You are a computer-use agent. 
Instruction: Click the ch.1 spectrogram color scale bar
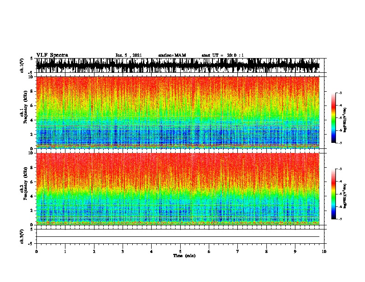333,118
